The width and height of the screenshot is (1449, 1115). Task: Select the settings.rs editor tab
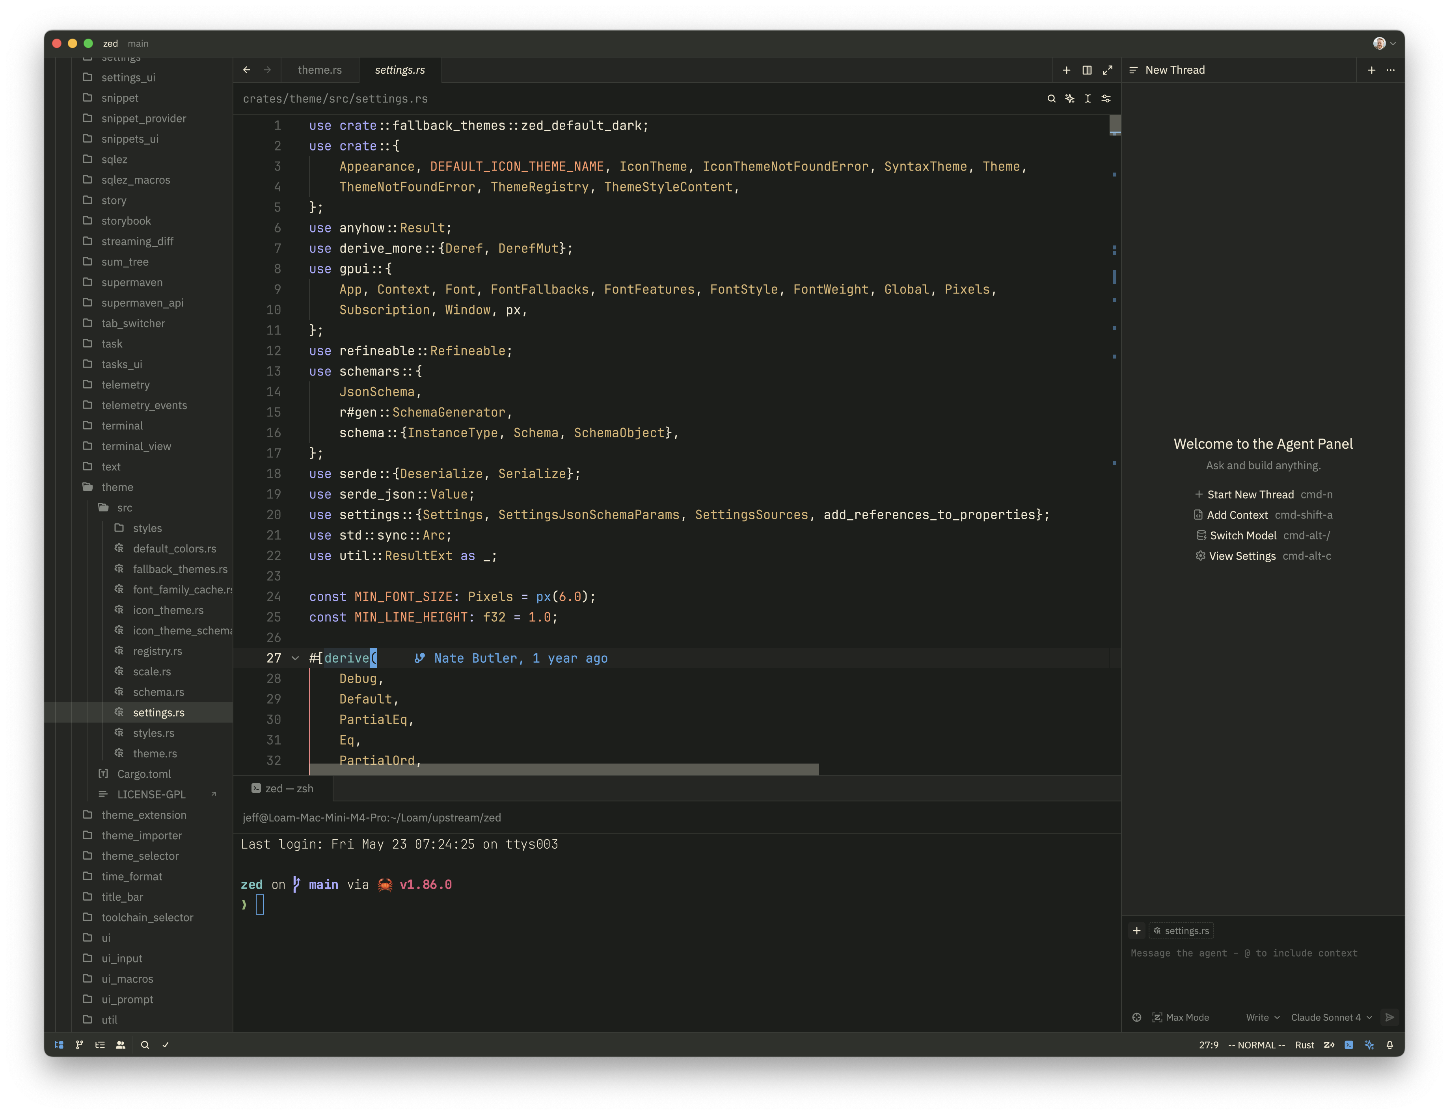(x=400, y=70)
